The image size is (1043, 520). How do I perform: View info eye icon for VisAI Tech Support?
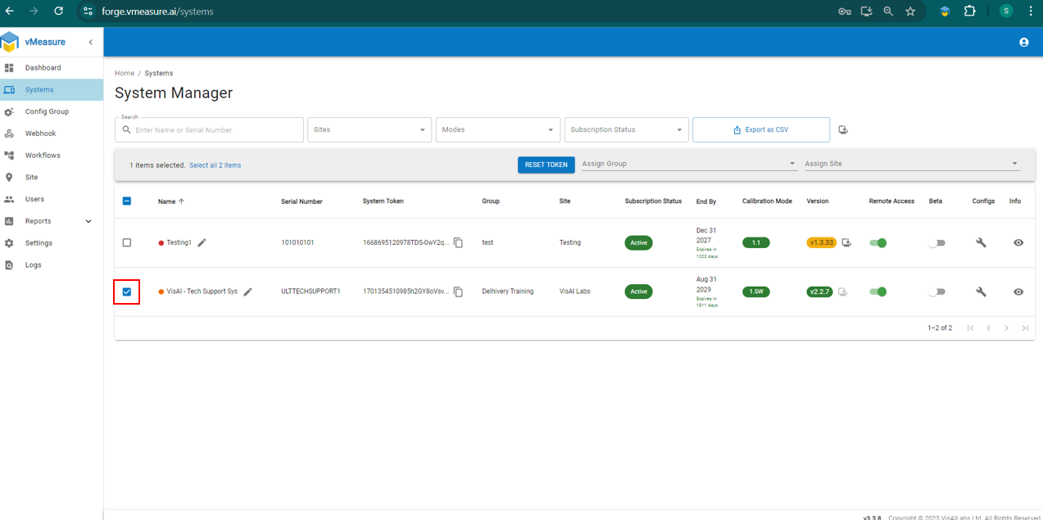click(1018, 292)
